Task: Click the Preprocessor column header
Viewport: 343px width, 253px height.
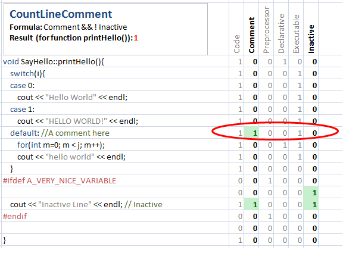Action: (266, 30)
